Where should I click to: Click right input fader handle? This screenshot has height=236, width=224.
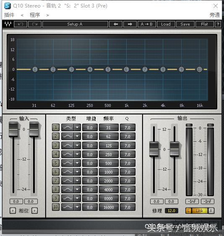34,130
